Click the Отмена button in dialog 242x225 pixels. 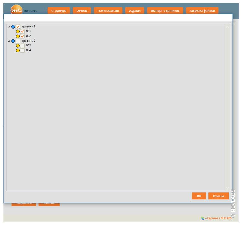point(218,196)
